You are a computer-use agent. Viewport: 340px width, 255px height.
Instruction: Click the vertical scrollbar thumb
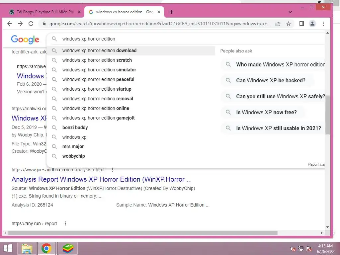point(327,115)
